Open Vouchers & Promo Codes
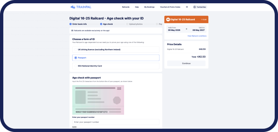The height and width of the screenshot is (132, 278). [170, 7]
